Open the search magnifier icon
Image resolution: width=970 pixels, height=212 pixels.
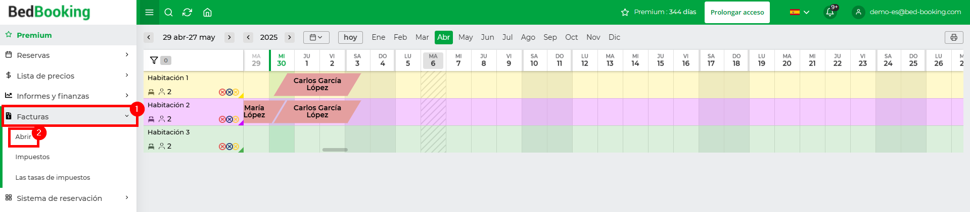coord(169,13)
